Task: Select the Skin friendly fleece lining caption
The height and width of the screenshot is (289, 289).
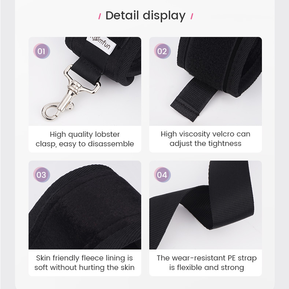Action: pos(85,263)
